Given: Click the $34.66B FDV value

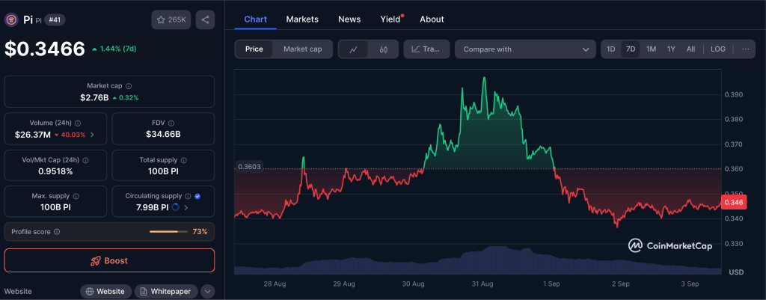Looking at the screenshot, I should pyautogui.click(x=163, y=135).
